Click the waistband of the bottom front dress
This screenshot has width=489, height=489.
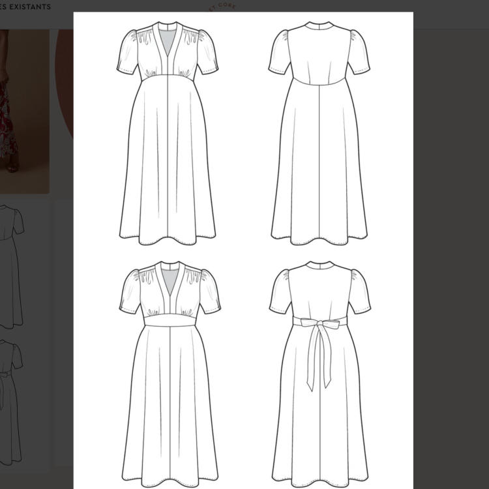(170, 321)
